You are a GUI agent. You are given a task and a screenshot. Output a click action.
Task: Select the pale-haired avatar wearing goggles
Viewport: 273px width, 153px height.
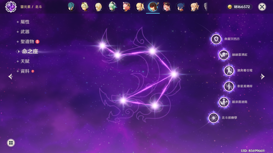pyautogui.click(x=85, y=7)
